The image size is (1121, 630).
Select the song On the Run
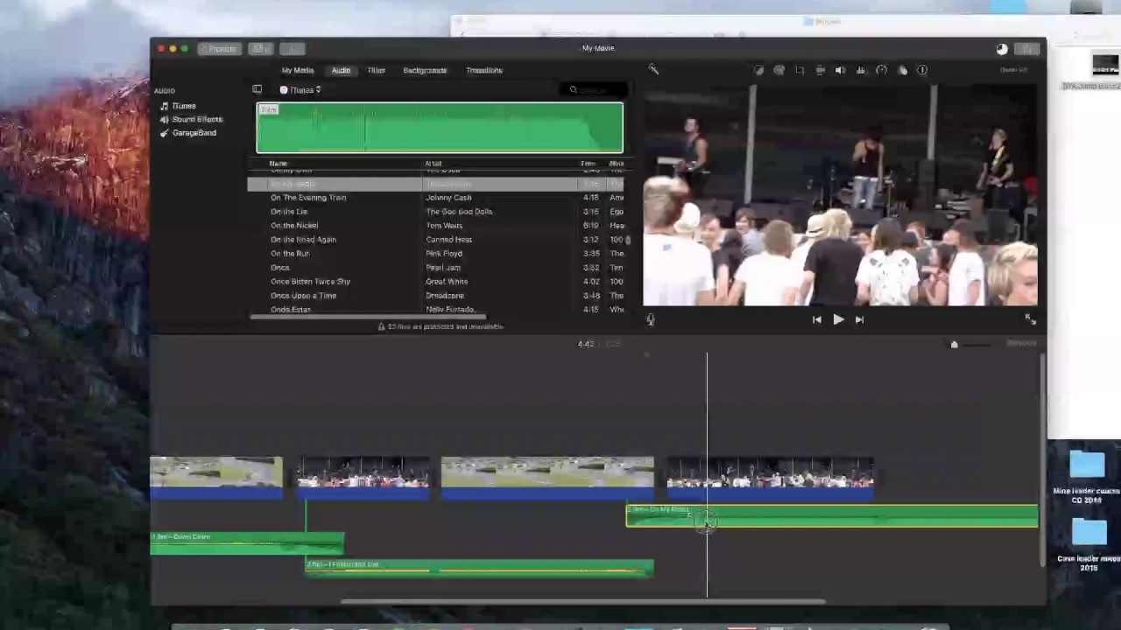click(290, 254)
